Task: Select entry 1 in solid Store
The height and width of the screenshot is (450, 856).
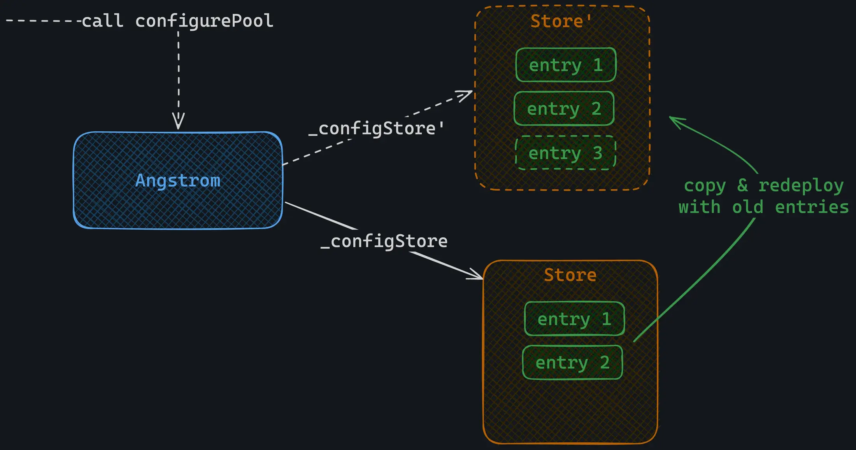Action: pyautogui.click(x=574, y=319)
